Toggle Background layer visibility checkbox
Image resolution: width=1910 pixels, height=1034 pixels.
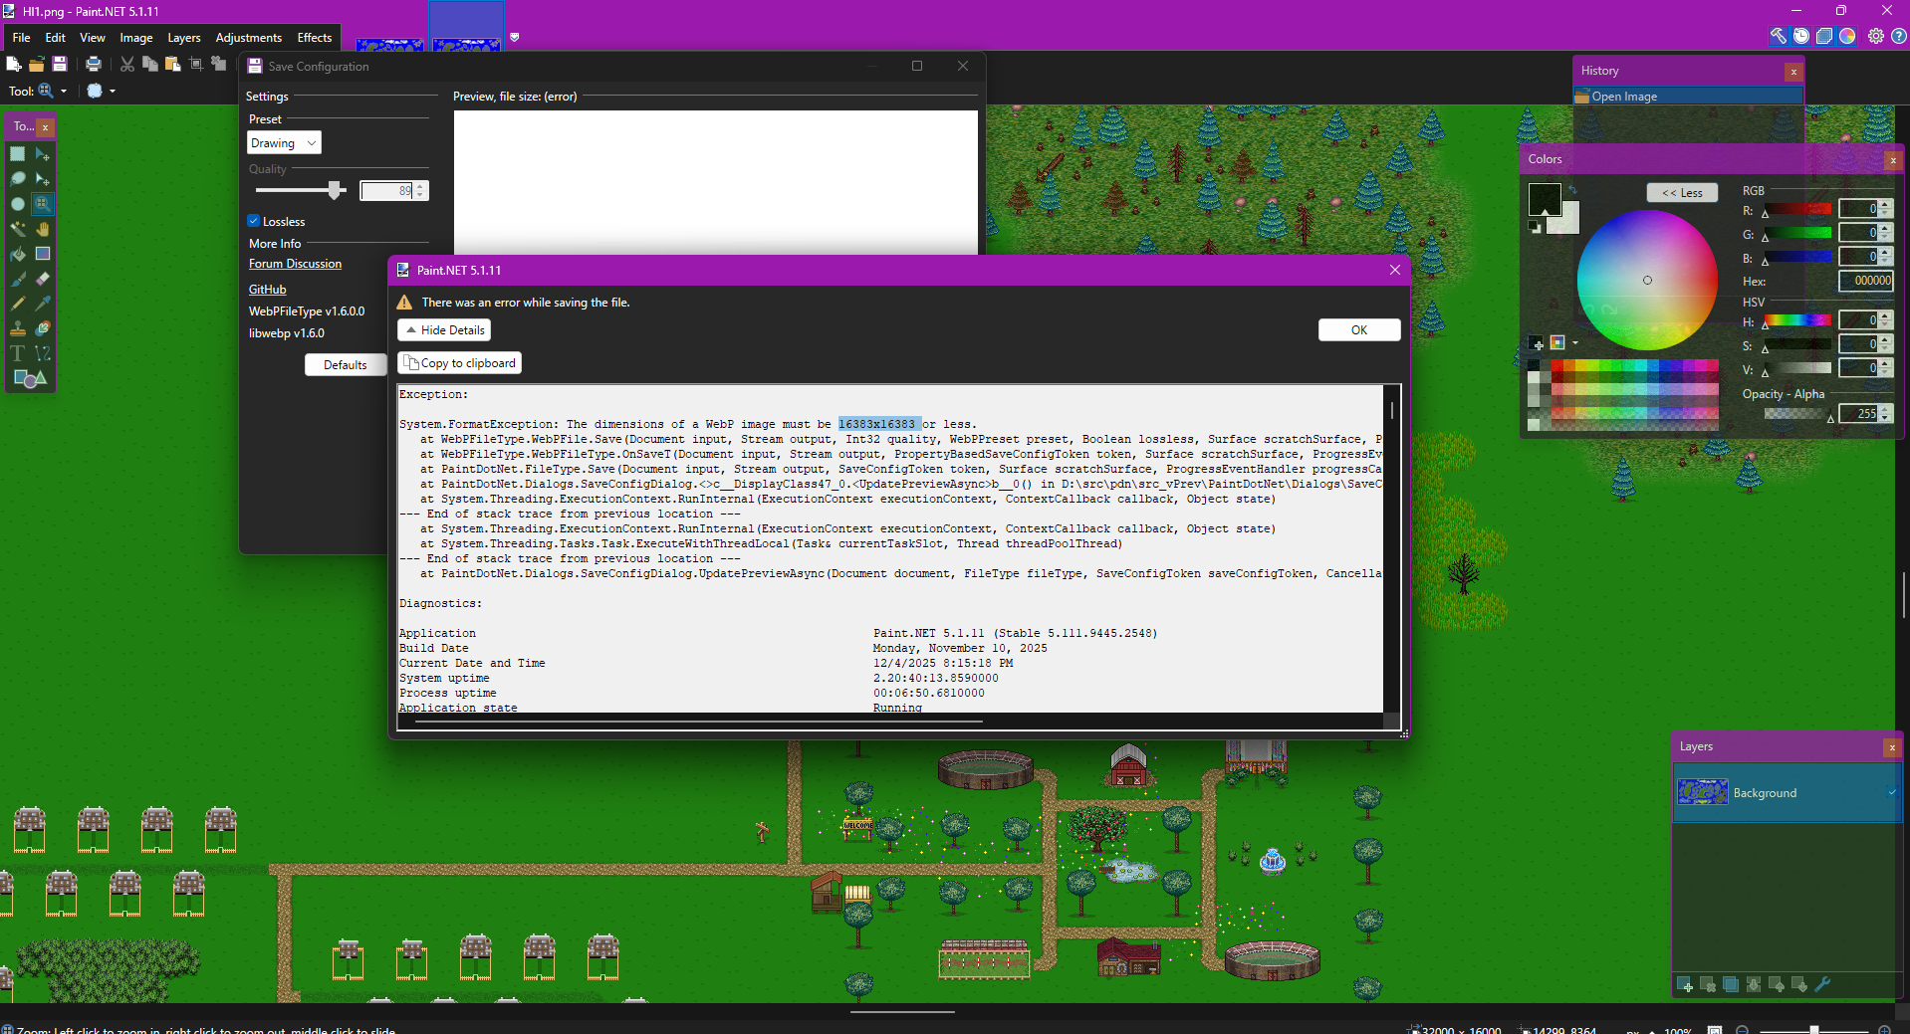(x=1891, y=792)
